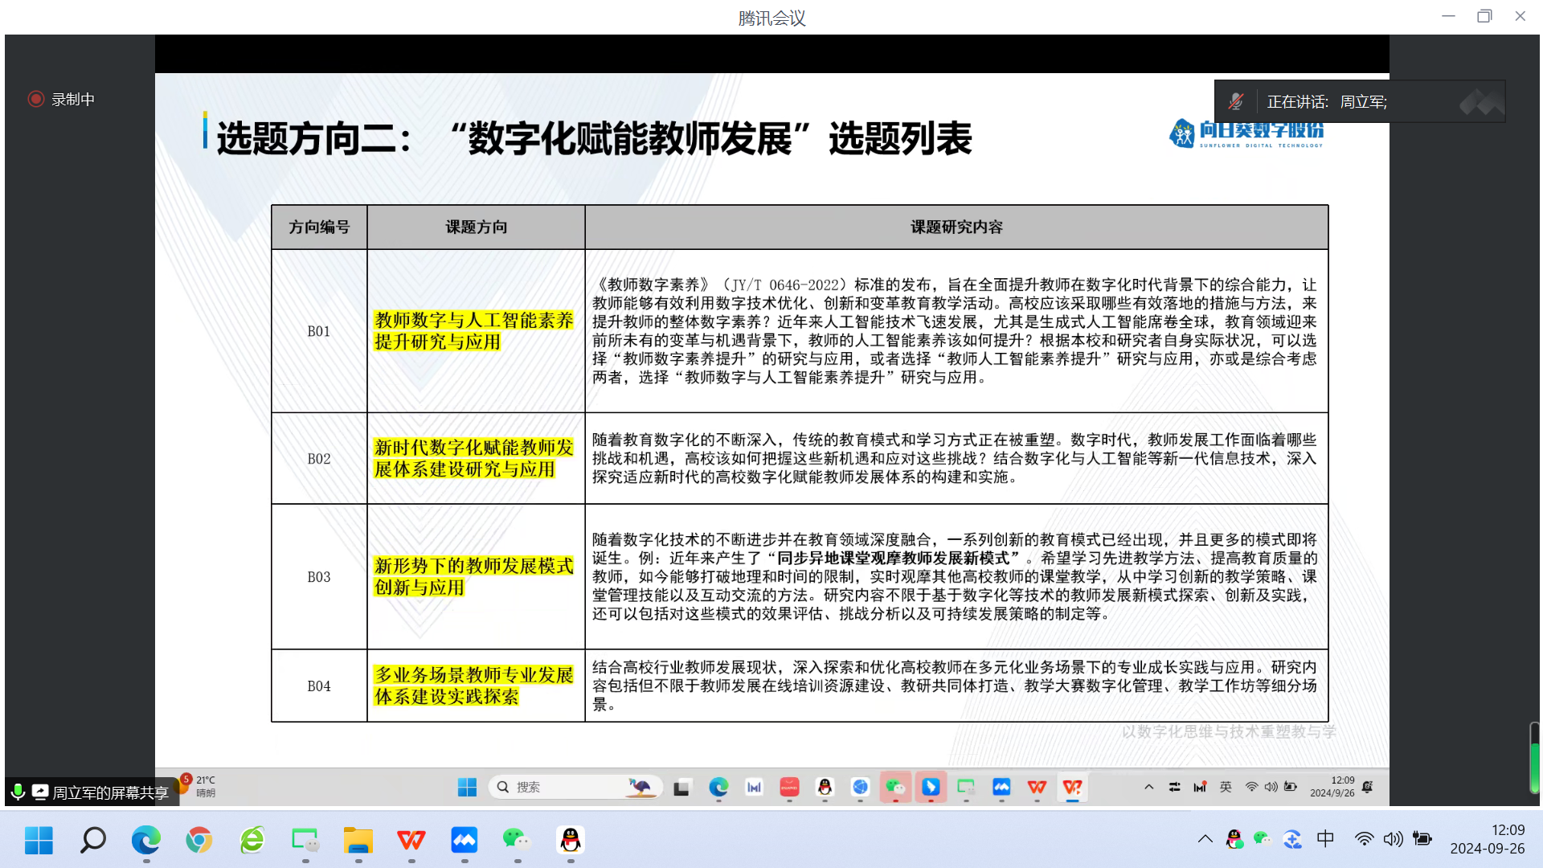Click the Task View icon in the shared screen taskbar
Viewport: 1543px width, 868px height.
(x=681, y=788)
